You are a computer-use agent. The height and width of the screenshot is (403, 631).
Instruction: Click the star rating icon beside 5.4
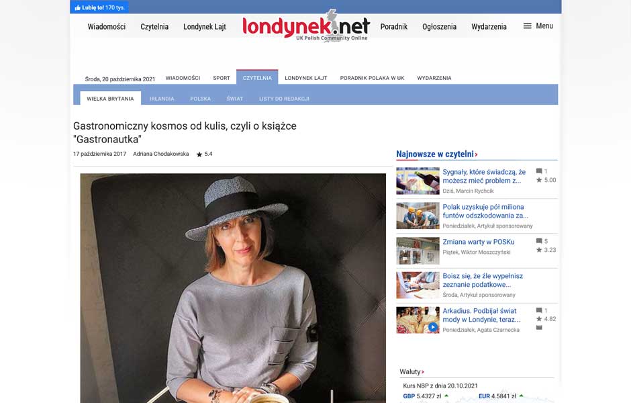(x=199, y=154)
